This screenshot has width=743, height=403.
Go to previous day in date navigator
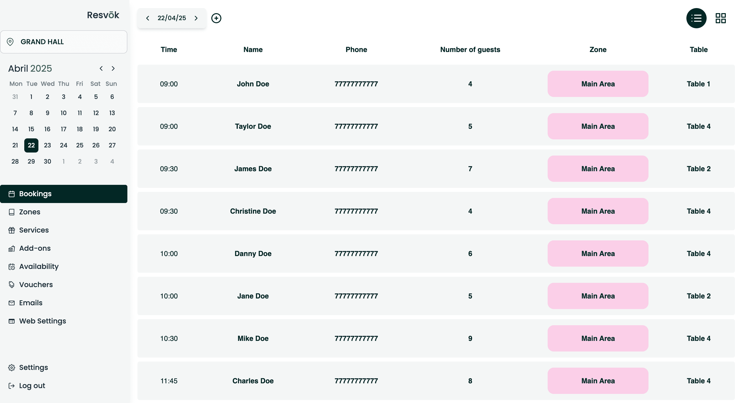148,18
